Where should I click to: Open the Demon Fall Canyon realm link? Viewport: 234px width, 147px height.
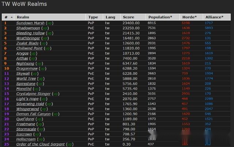point(33,114)
